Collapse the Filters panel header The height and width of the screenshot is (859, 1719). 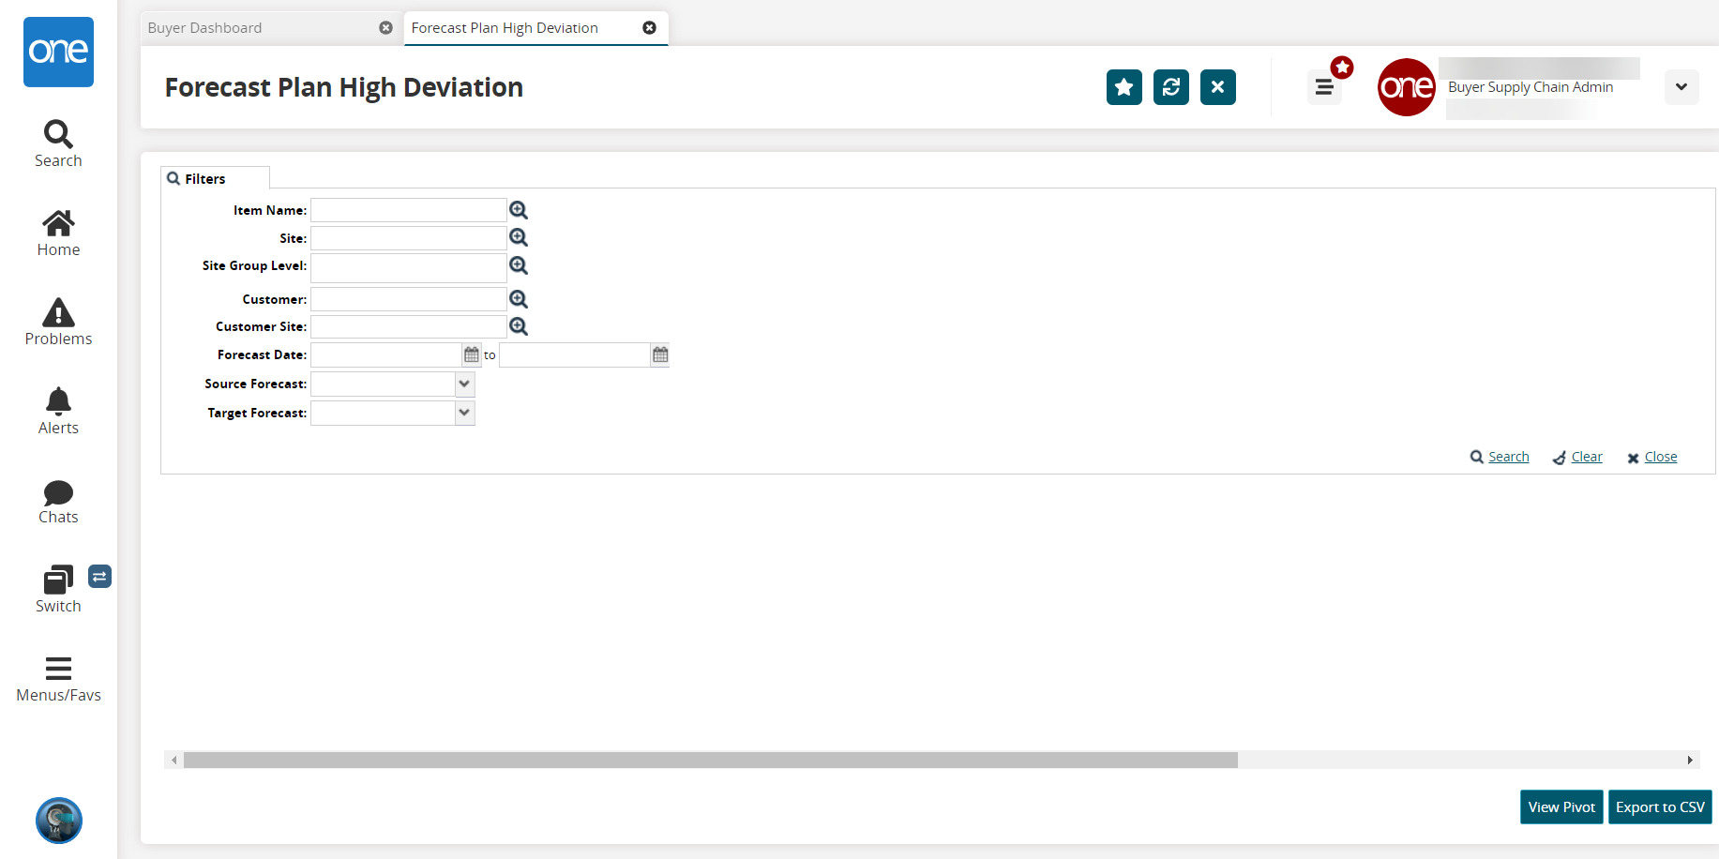[205, 178]
